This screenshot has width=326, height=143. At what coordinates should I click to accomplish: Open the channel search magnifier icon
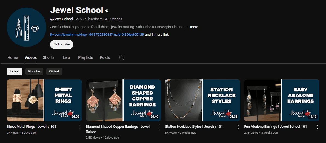click(122, 57)
